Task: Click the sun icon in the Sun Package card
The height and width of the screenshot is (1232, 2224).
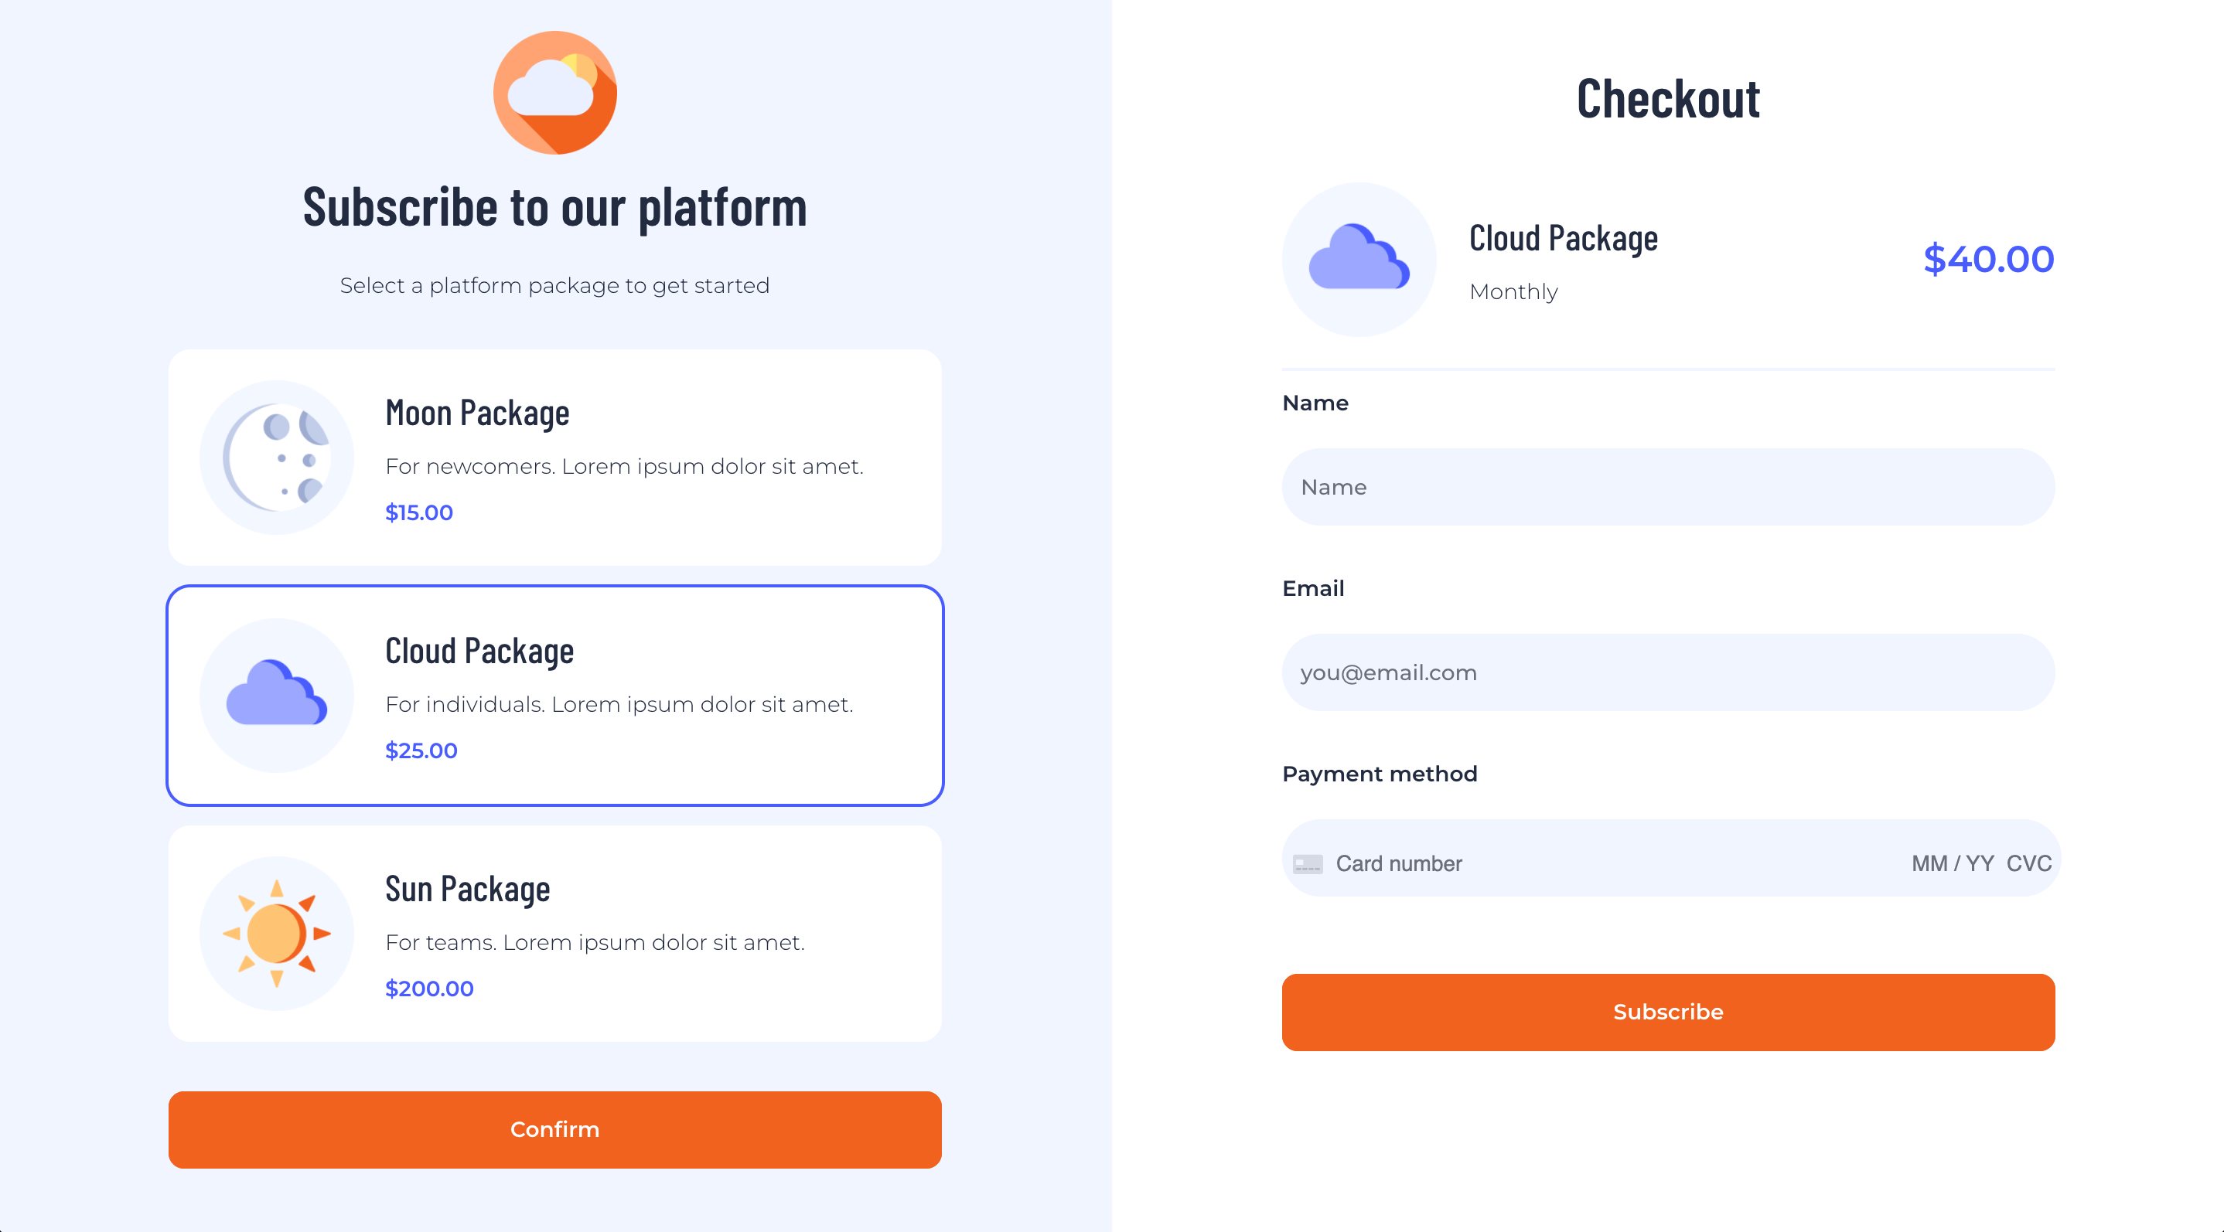Action: (275, 933)
